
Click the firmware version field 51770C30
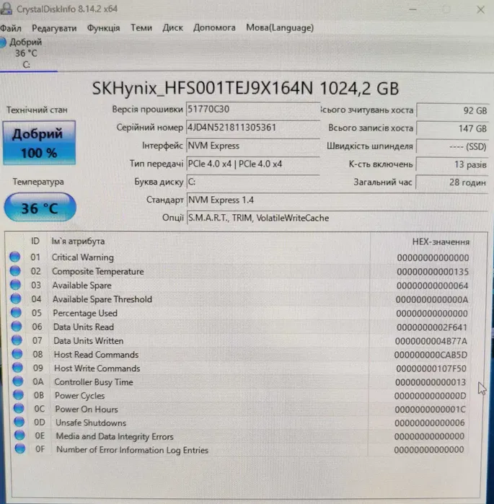[253, 110]
